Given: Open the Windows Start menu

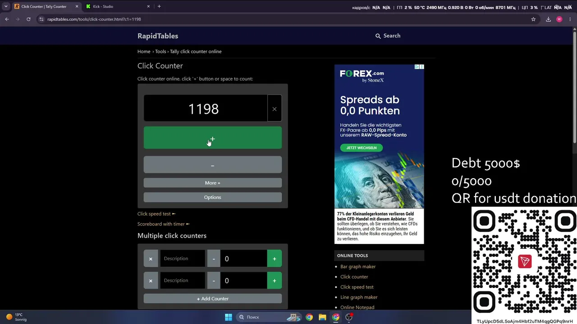Looking at the screenshot, I should [x=229, y=317].
